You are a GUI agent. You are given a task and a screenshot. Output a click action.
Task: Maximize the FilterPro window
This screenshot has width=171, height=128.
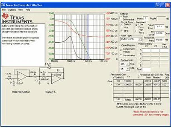(163, 5)
